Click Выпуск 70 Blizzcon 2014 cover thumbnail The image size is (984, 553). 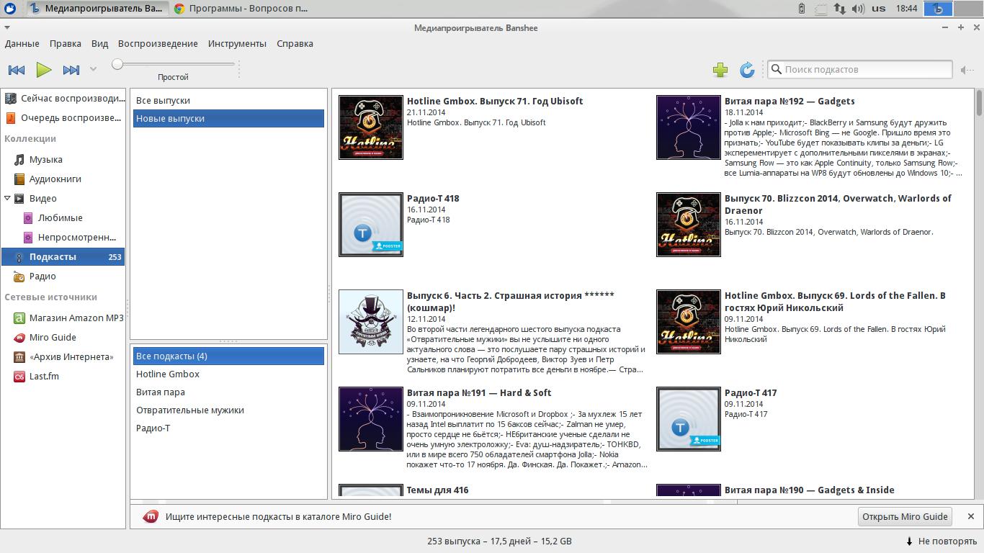689,225
